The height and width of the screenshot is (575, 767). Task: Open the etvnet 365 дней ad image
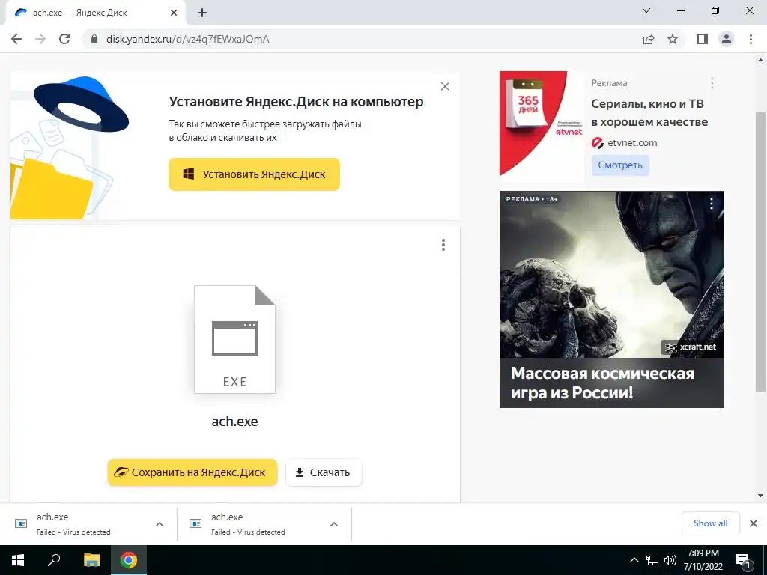(x=542, y=126)
